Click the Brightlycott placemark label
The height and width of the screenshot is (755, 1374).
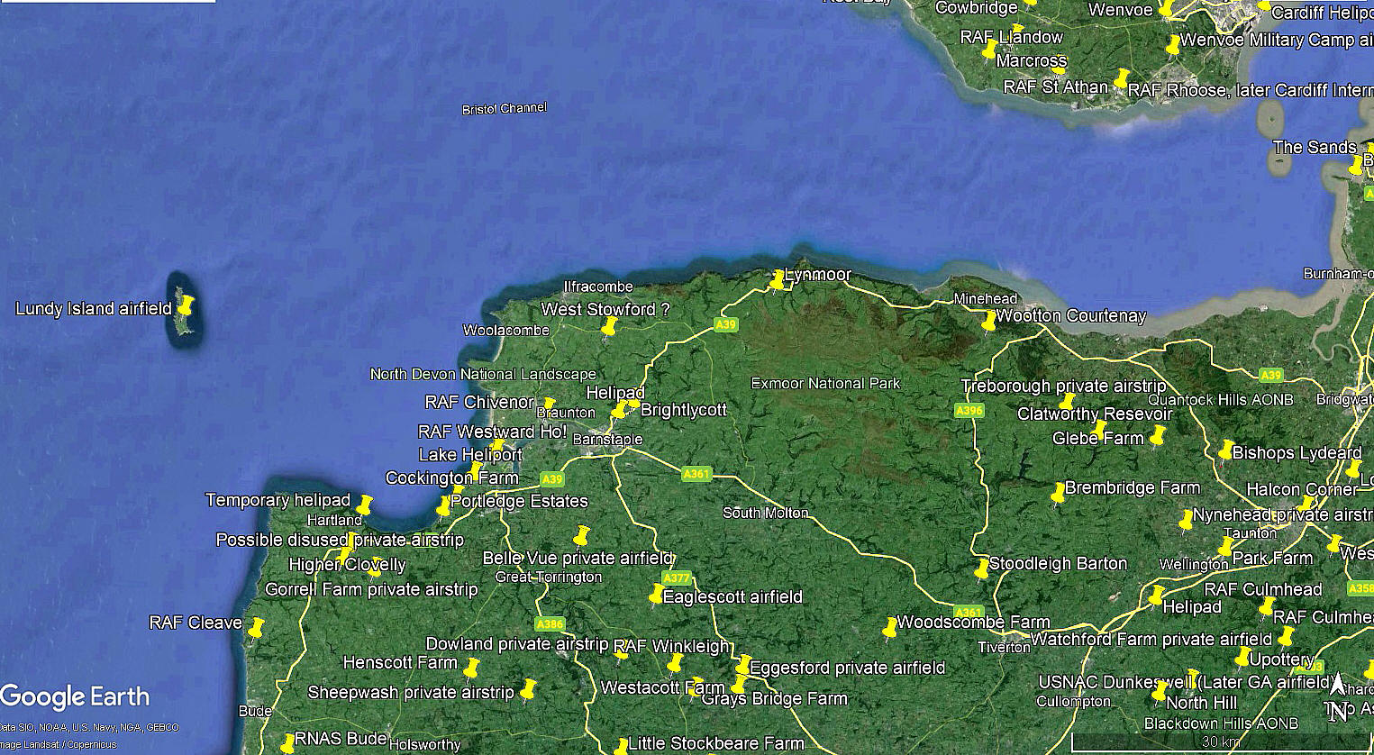684,410
